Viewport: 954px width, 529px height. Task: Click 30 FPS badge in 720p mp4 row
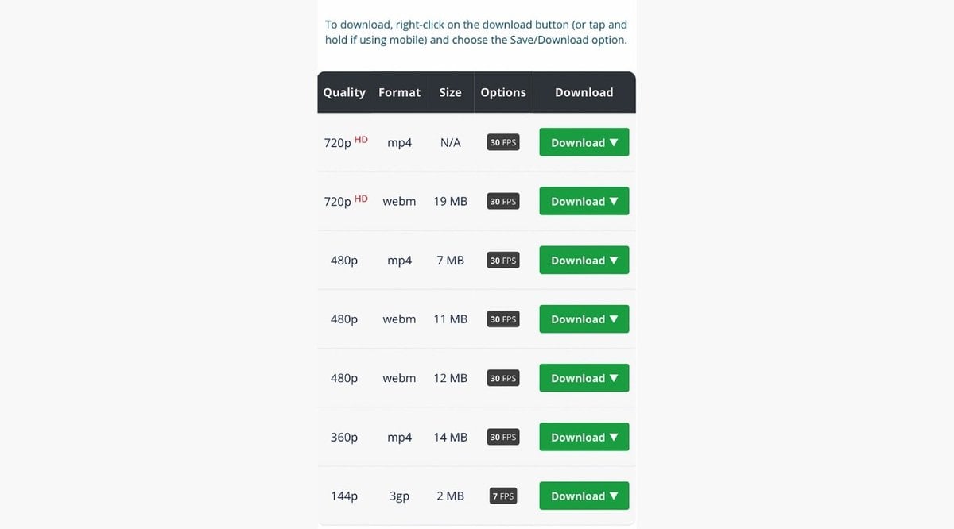503,143
